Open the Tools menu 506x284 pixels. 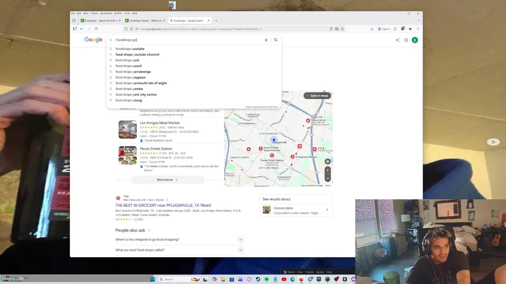[x=127, y=13]
